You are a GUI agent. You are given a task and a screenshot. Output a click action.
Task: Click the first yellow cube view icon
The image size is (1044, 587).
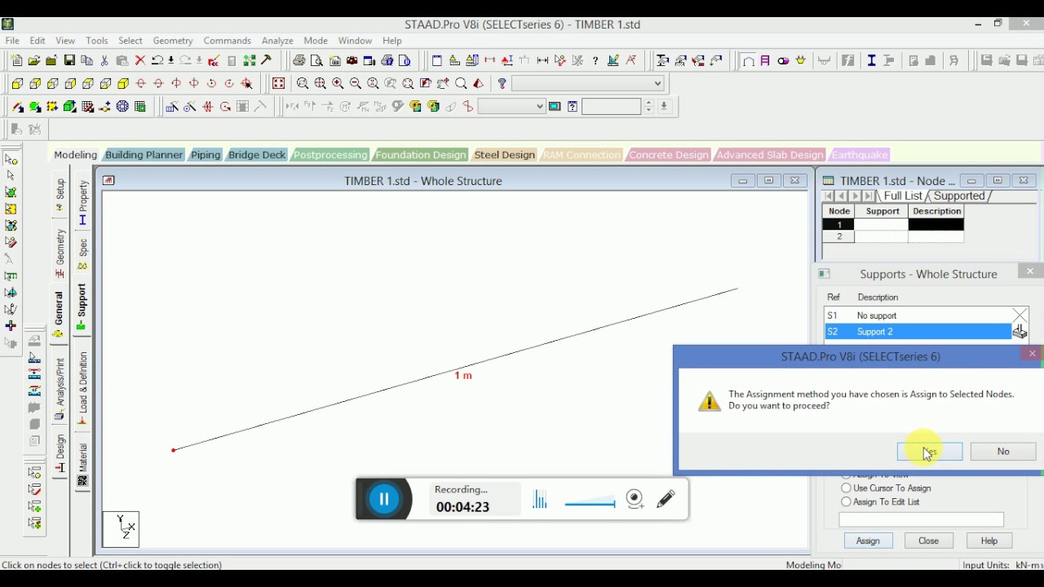(17, 83)
